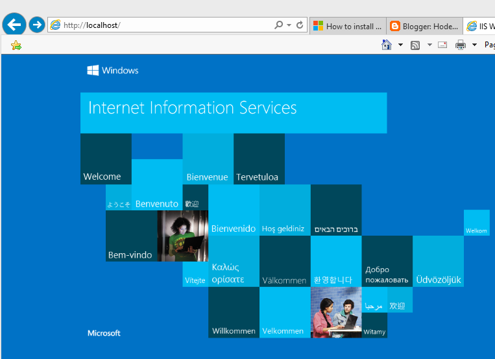The height and width of the screenshot is (359, 495).
Task: Click the Japanese ようこそ tile
Action: [x=119, y=197]
